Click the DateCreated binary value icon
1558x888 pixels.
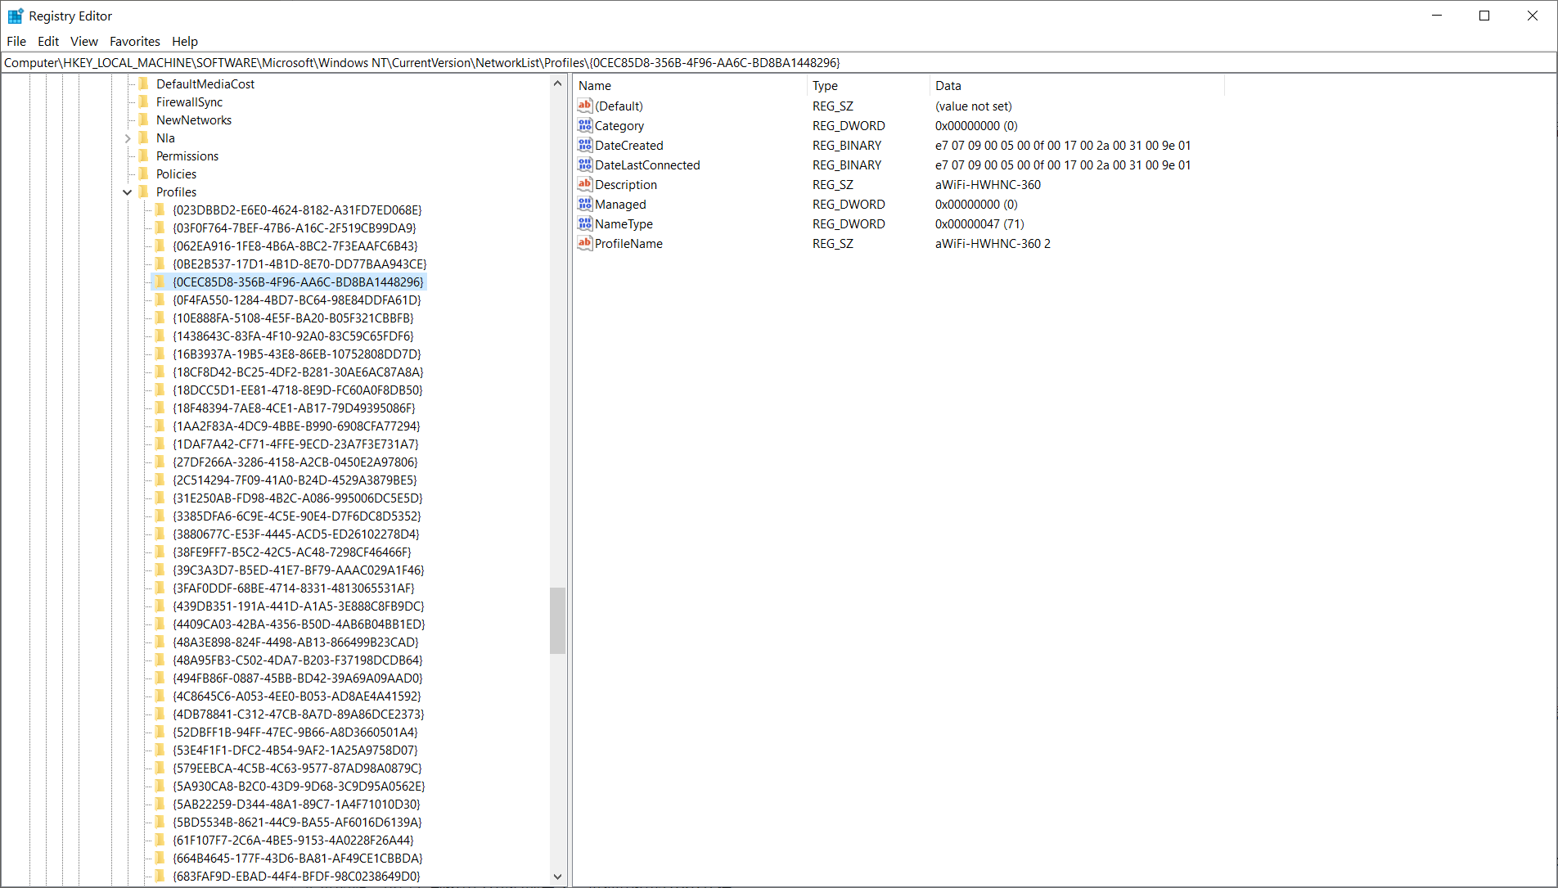[584, 145]
